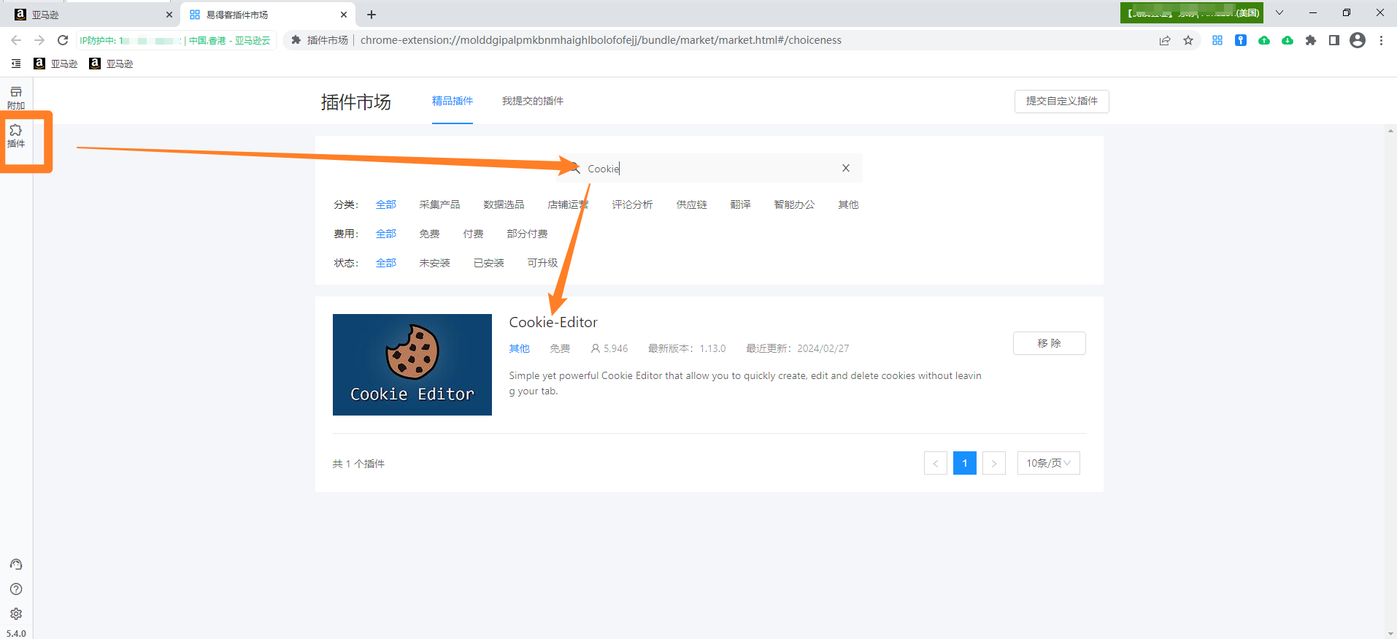This screenshot has width=1397, height=639.
Task: Focus the plugin search field
Action: pos(709,168)
